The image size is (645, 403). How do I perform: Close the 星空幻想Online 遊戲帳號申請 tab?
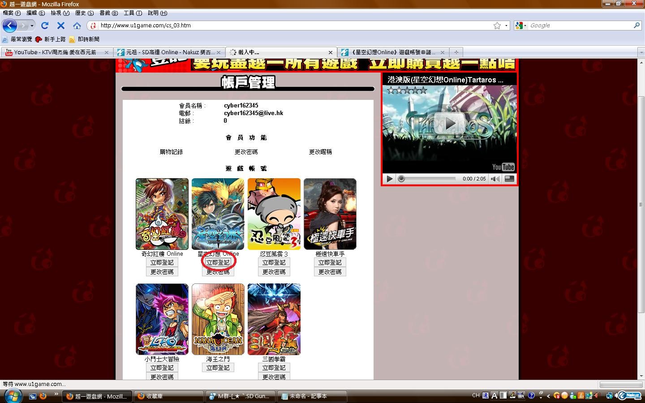[442, 52]
